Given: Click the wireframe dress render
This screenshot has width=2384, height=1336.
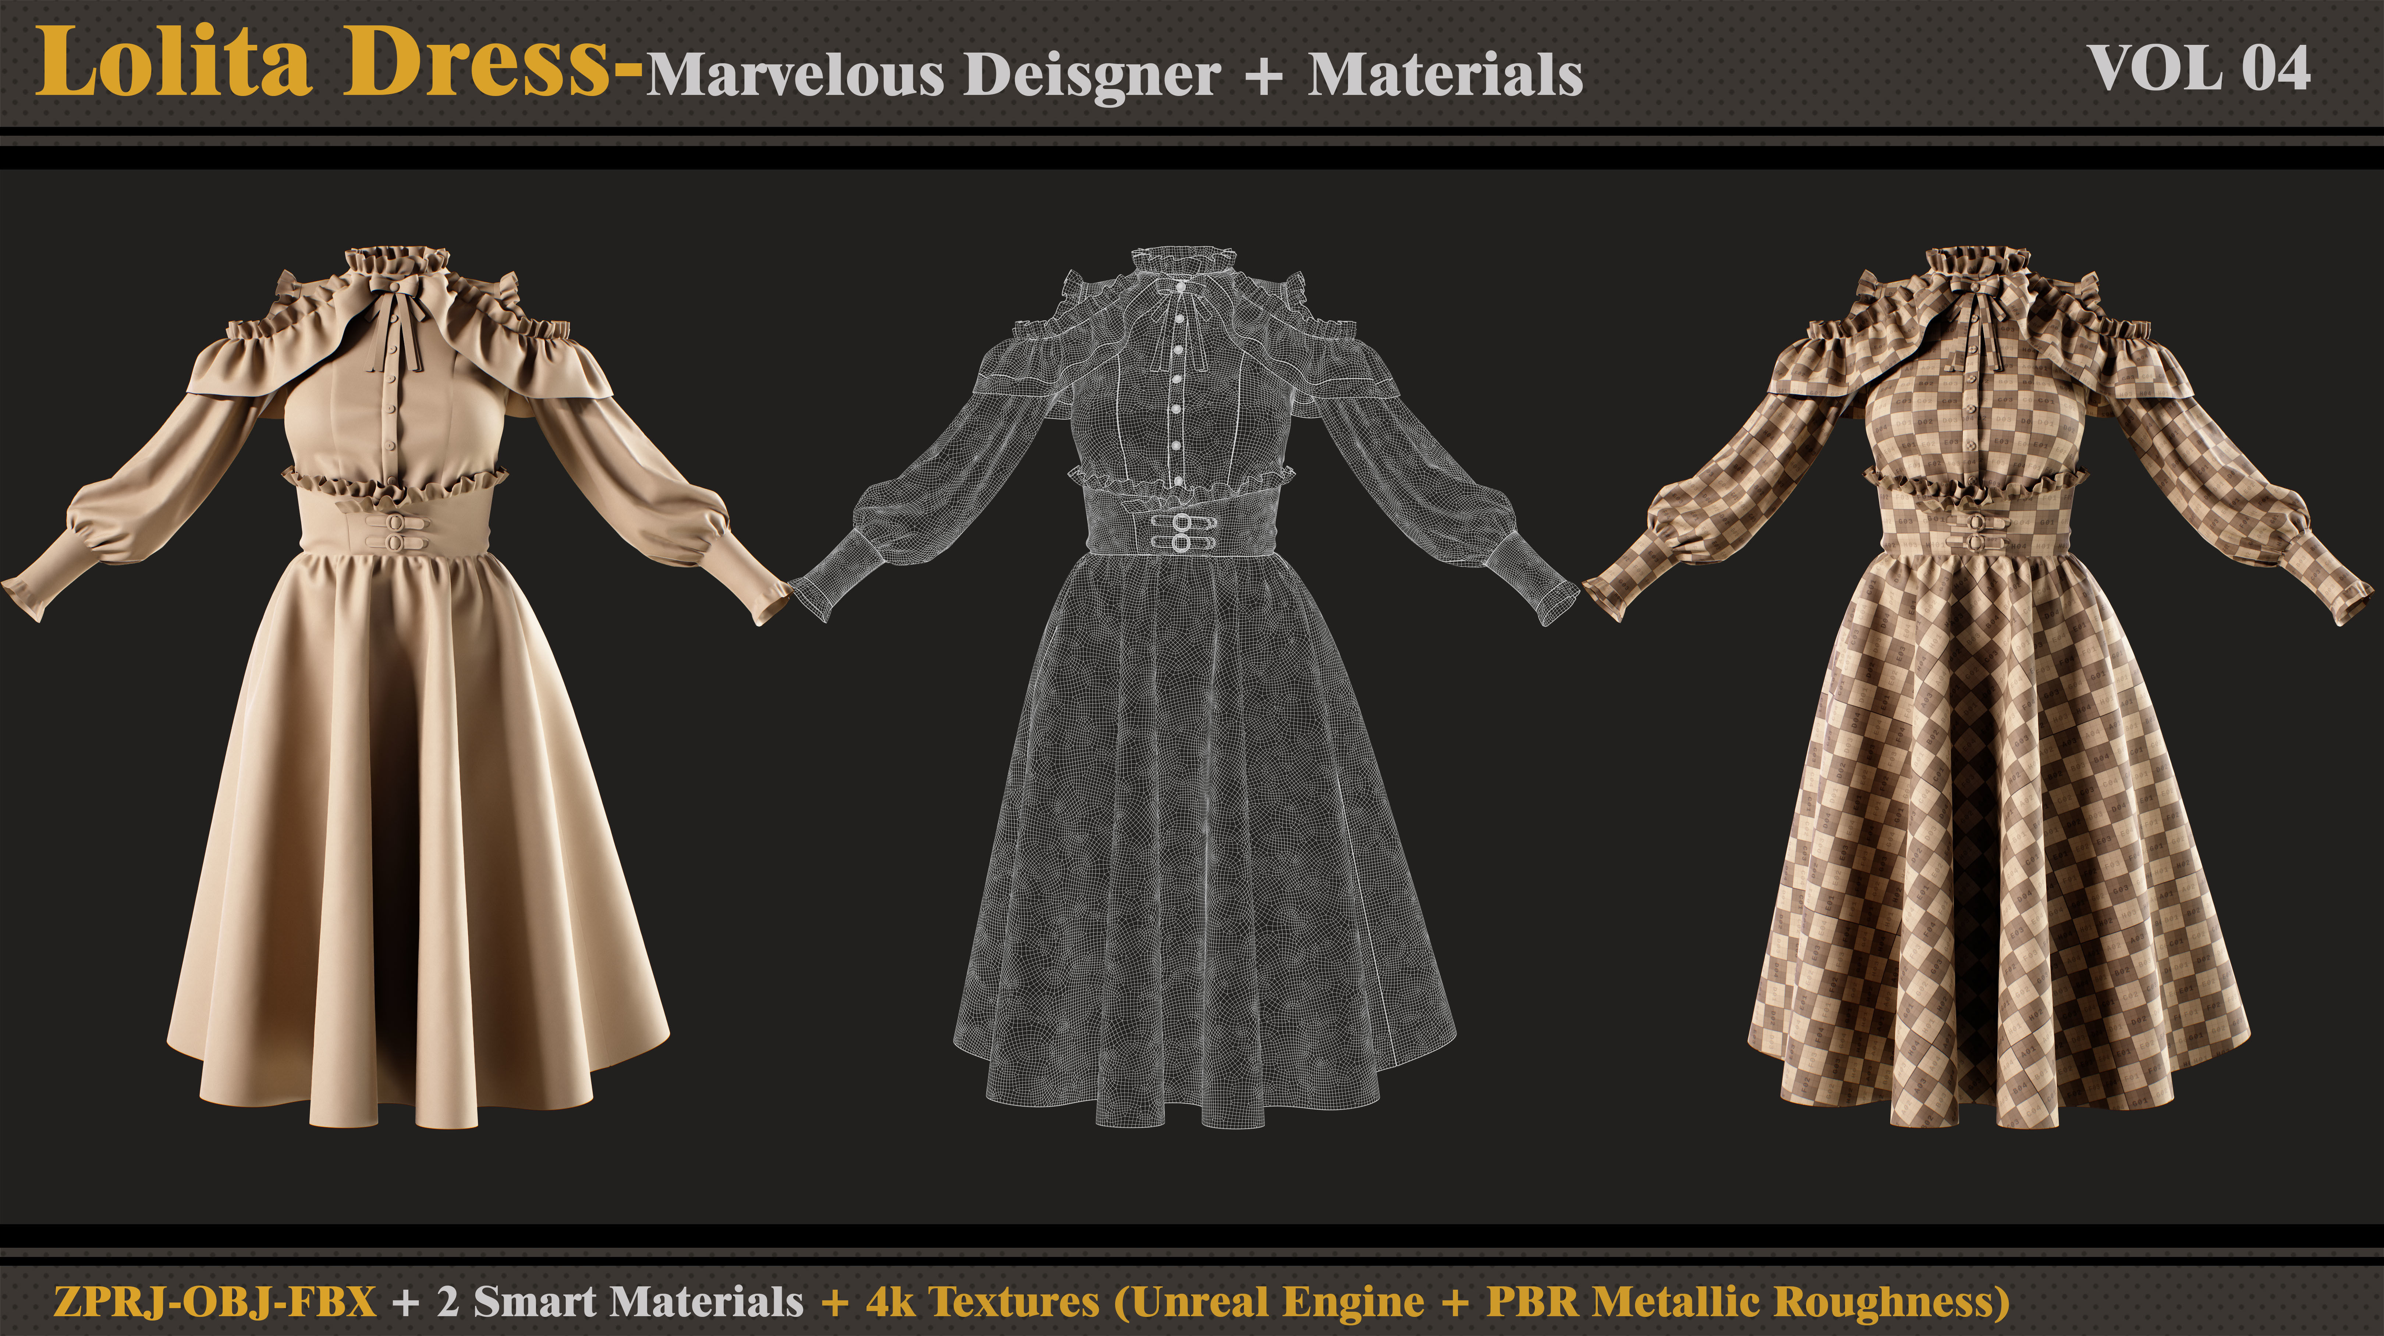Looking at the screenshot, I should coord(1185,687).
